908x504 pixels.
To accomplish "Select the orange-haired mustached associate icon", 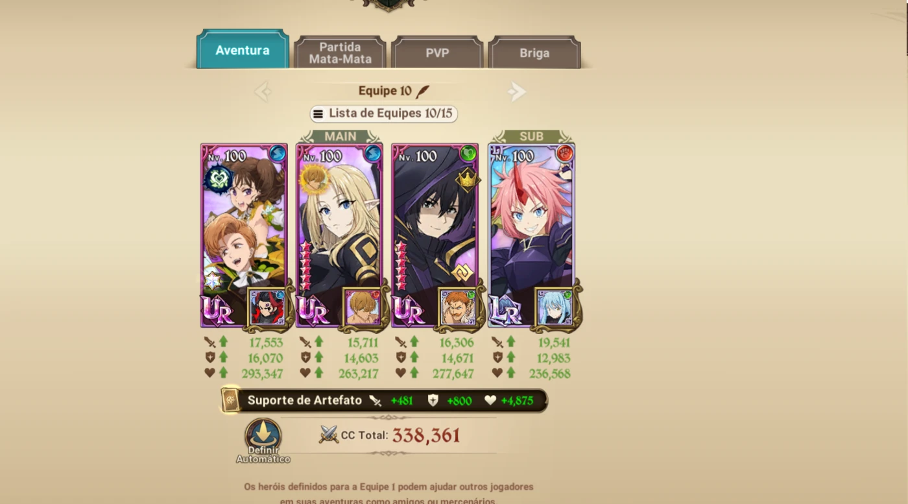I will (x=459, y=307).
